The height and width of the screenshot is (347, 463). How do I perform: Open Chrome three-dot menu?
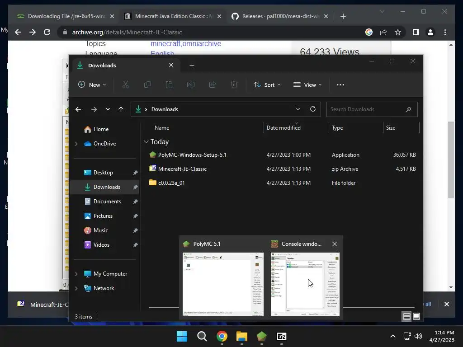click(445, 32)
